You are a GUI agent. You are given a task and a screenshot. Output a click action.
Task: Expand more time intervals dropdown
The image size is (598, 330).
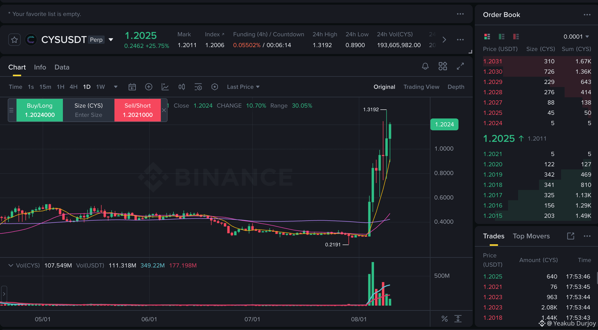[x=116, y=87]
